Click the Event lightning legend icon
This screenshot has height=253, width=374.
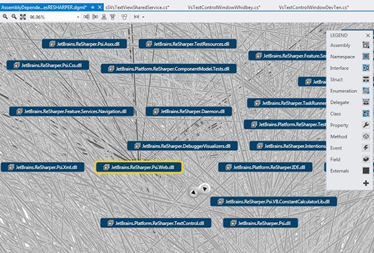tap(366, 148)
